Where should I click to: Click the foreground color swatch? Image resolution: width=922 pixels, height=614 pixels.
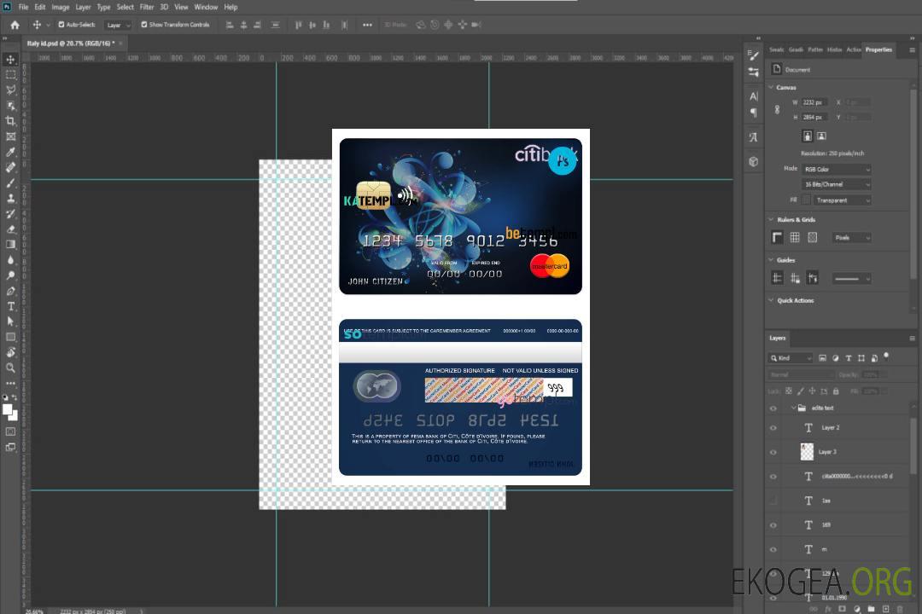pos(7,410)
